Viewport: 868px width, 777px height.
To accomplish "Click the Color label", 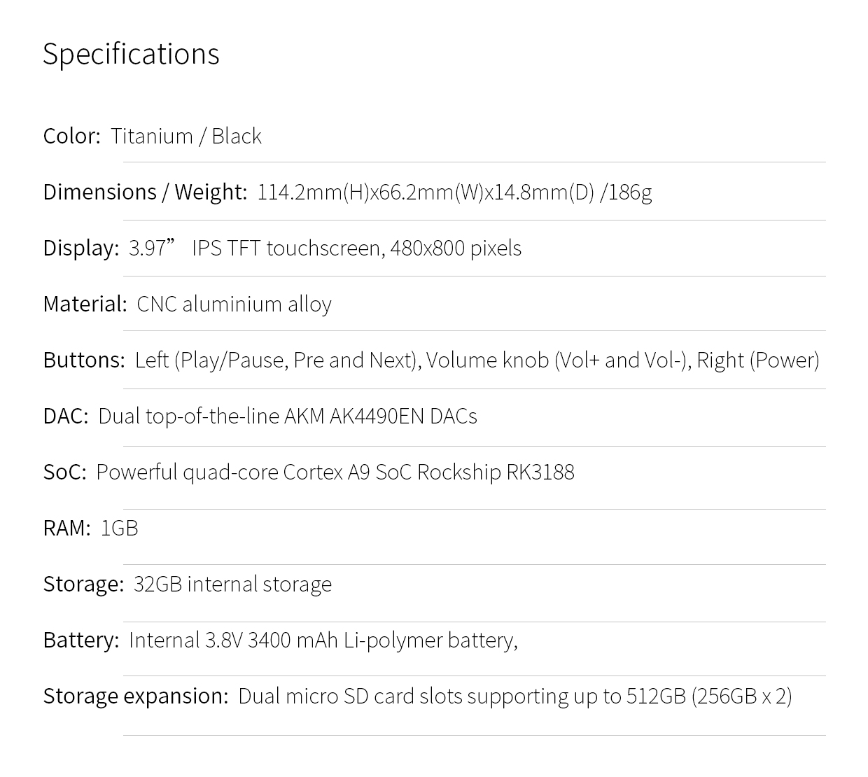I will pos(71,136).
